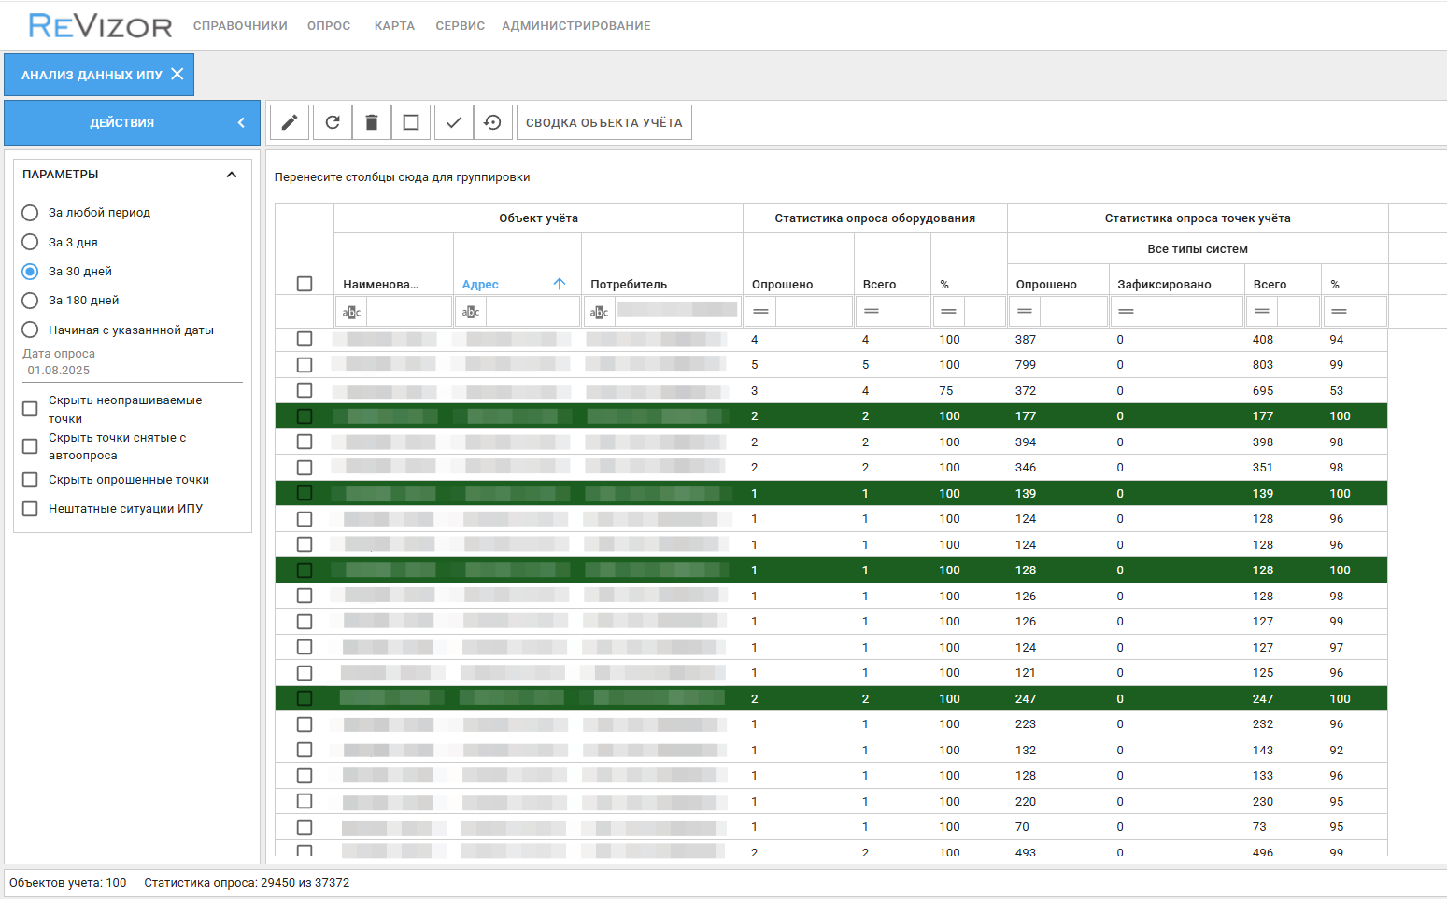The image size is (1447, 899).
Task: Open the Карта menu
Action: click(x=394, y=26)
